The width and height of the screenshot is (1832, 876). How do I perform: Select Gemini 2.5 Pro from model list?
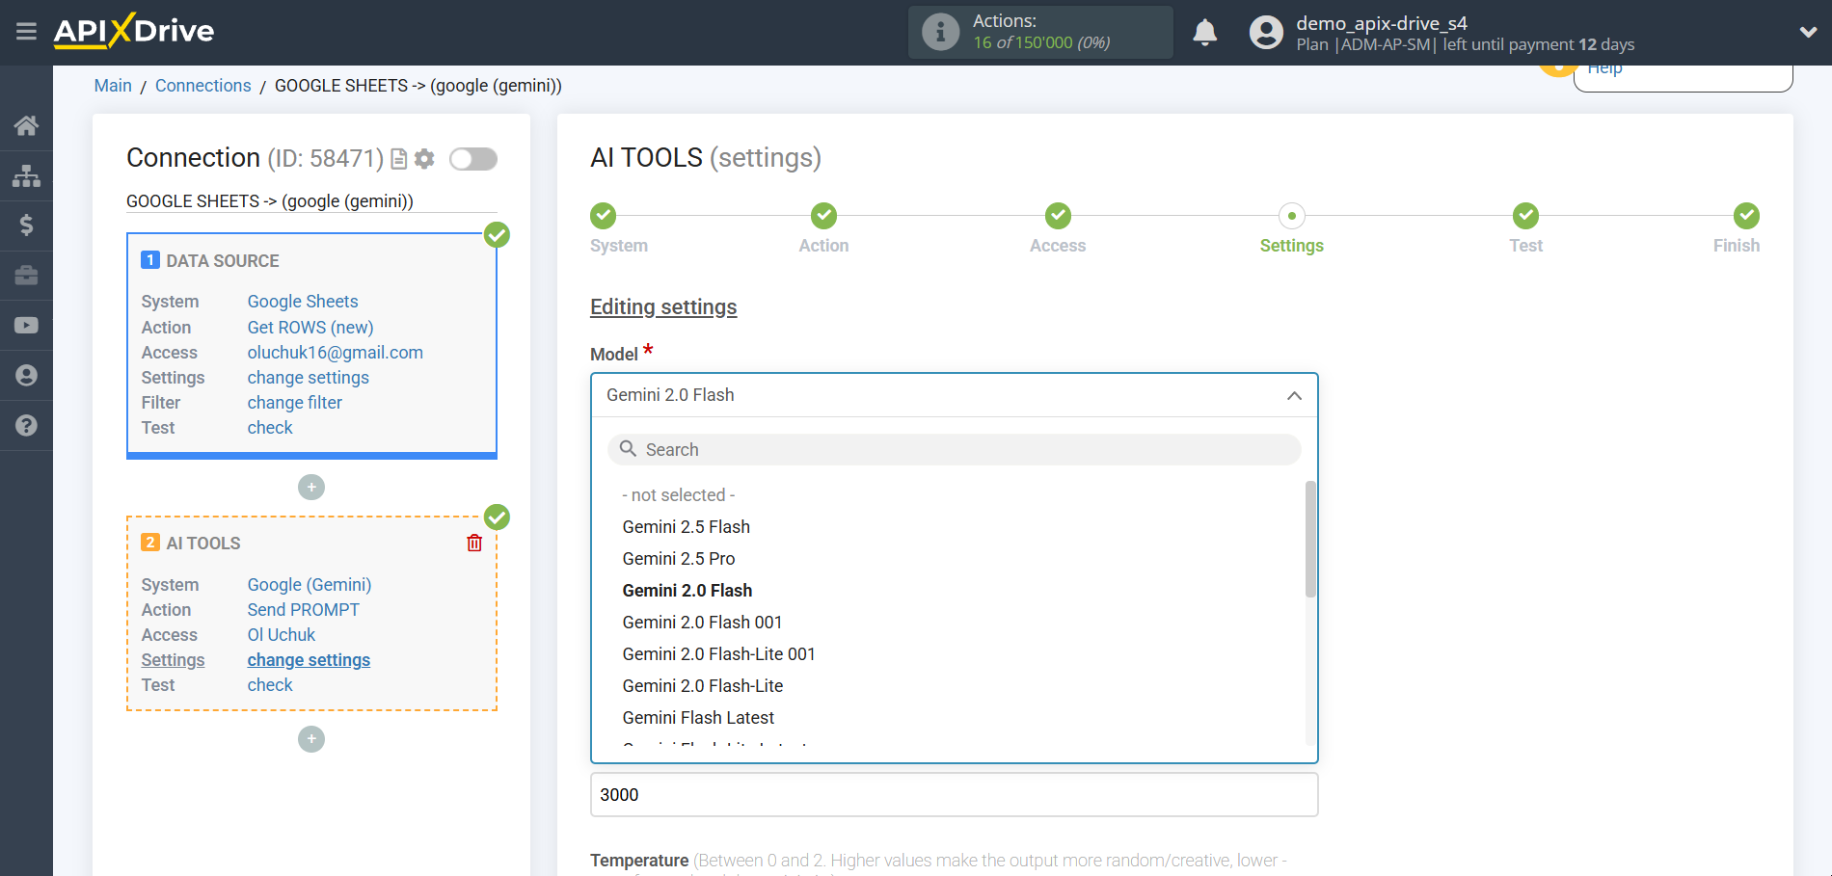[679, 558]
